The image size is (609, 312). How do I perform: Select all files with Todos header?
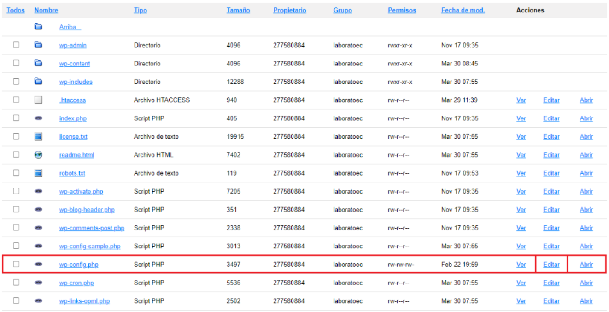click(x=16, y=10)
